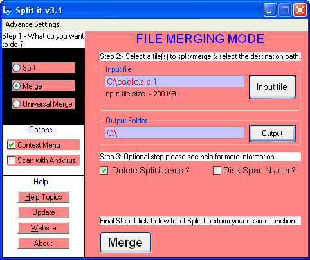Click the Update button
Screen dimensions: 310x260
(x=44, y=212)
